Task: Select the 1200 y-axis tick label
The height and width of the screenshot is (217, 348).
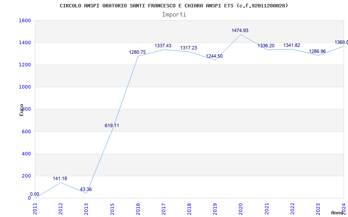Action: point(25,65)
